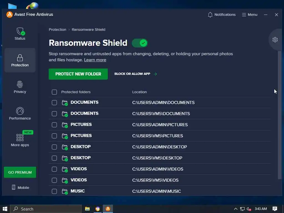
Task: Open the browser icon in taskbar
Action: pos(98,209)
